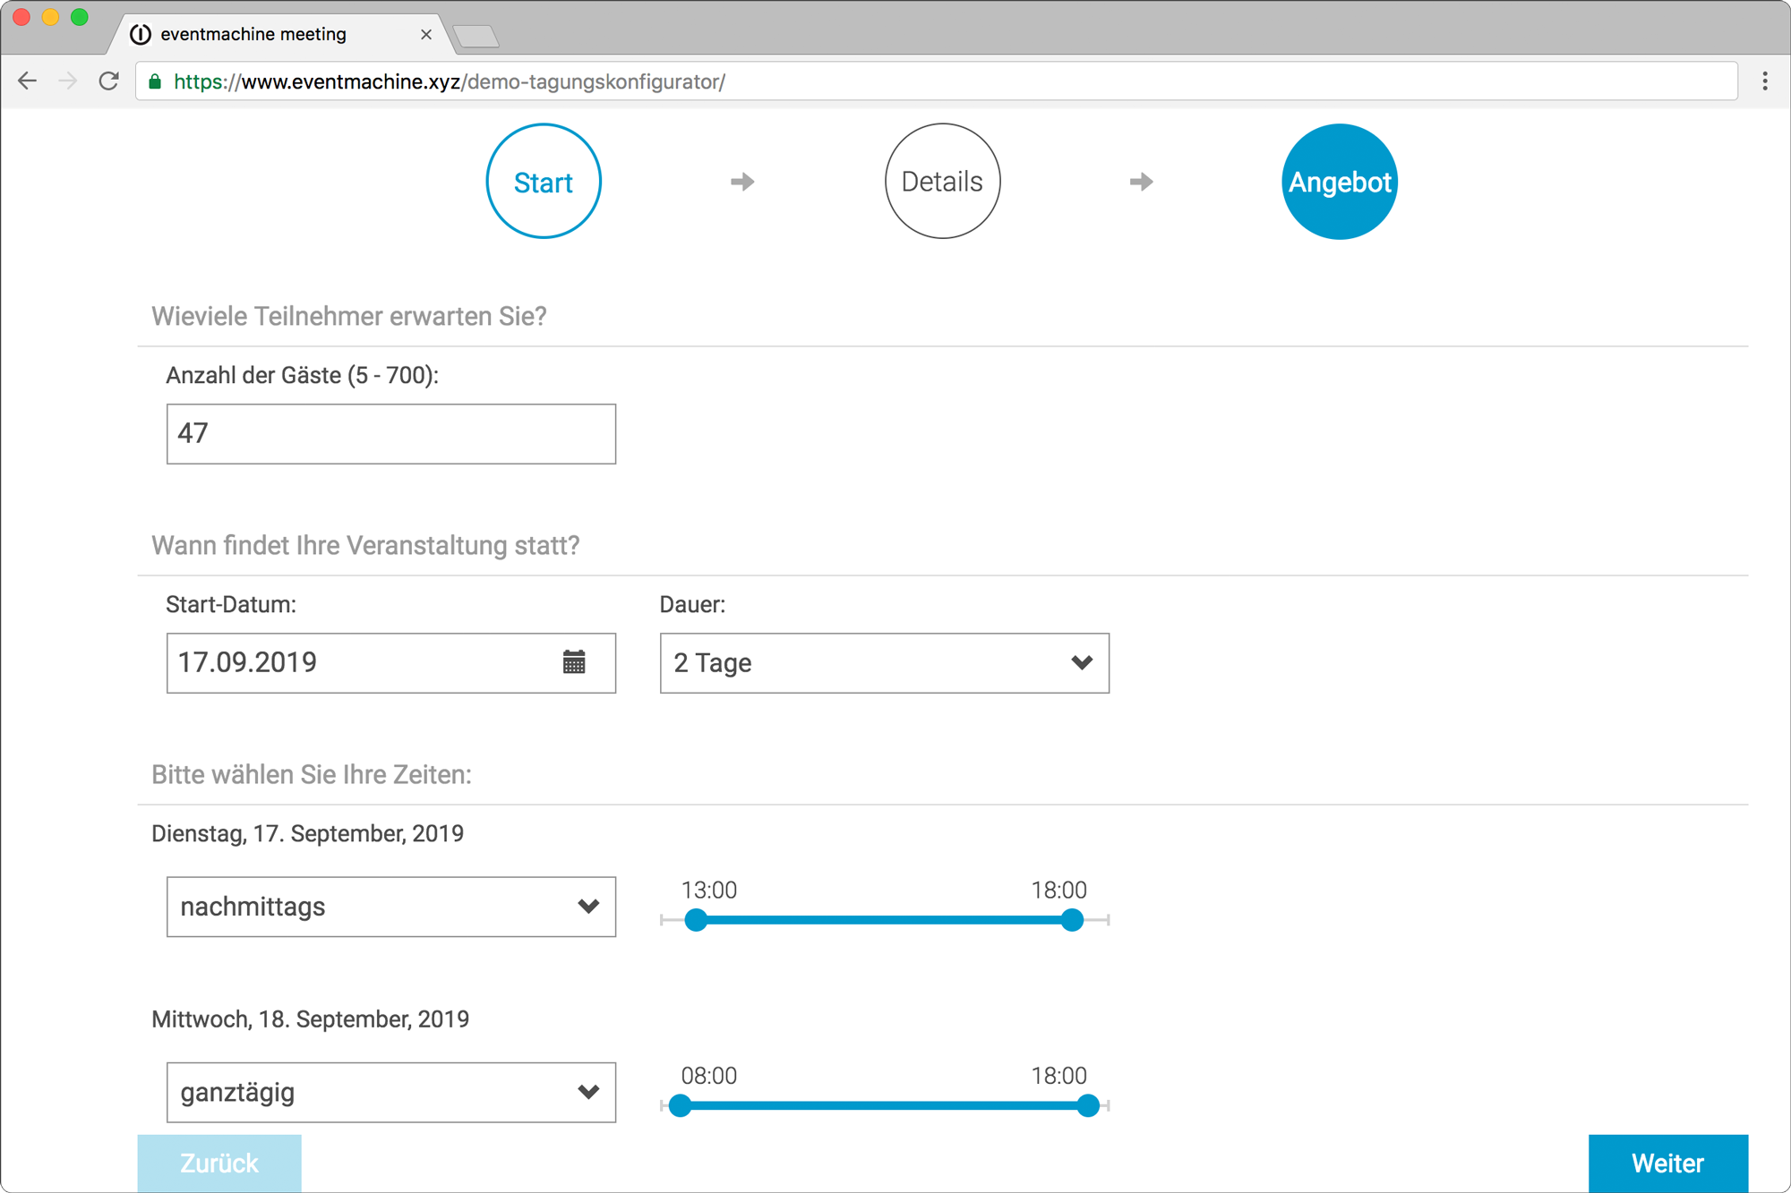Open the calendar date picker icon
The image size is (1791, 1193).
(574, 663)
